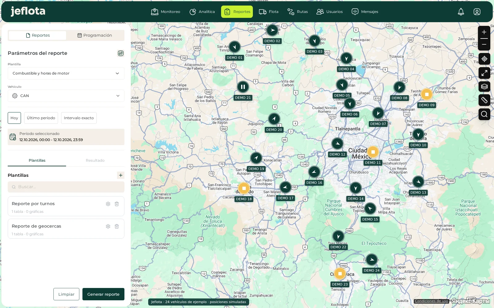Open map layers selector
494x308 pixels.
484,86
